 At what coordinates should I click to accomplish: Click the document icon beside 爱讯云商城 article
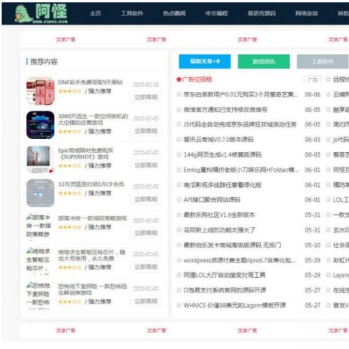pos(179,140)
